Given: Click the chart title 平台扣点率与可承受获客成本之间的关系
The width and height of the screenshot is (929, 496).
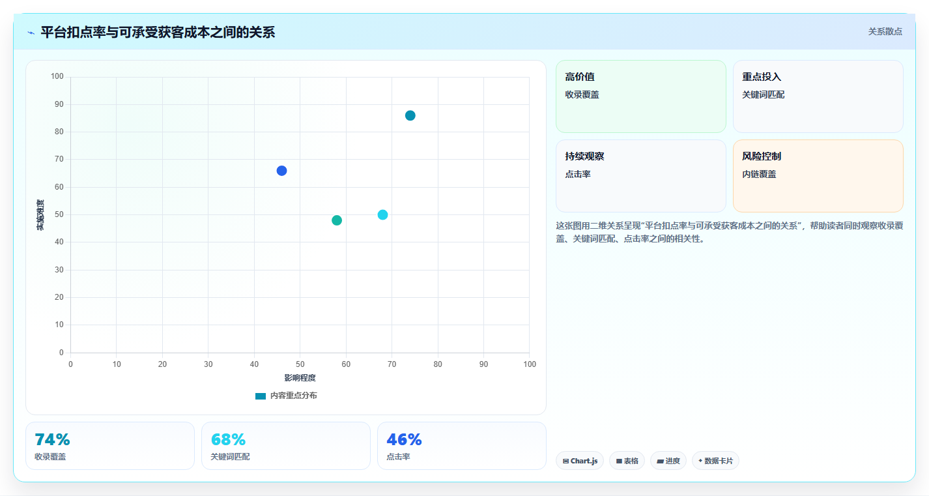Looking at the screenshot, I should 158,33.
